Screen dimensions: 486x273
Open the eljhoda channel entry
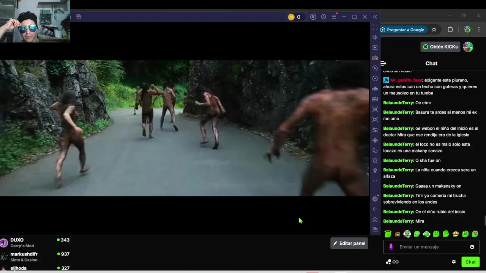(x=35, y=268)
